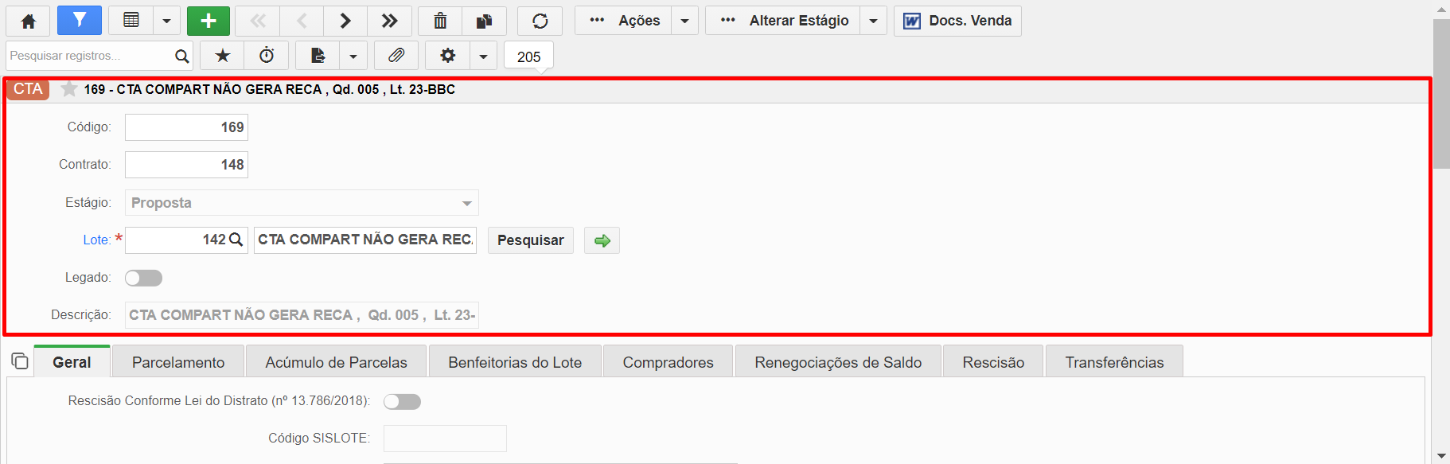Image resolution: width=1450 pixels, height=464 pixels.
Task: Click the Lote name field CTA COMPART
Action: click(x=365, y=240)
